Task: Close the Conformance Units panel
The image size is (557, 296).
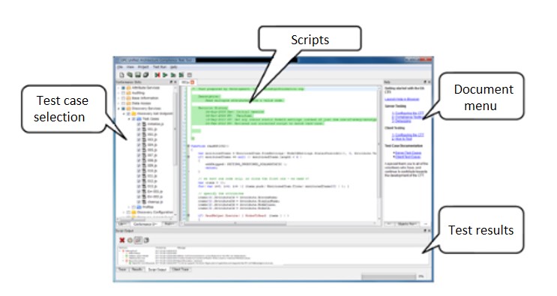Action: click(175, 82)
